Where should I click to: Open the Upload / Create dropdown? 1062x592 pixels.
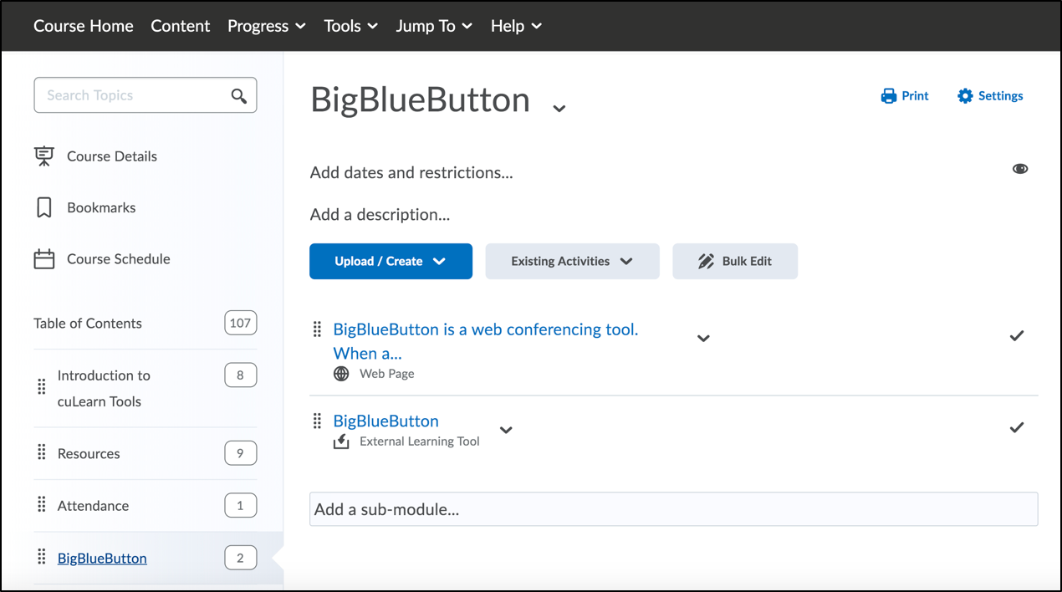click(391, 262)
